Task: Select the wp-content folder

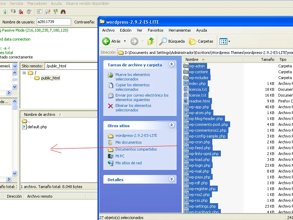Action: click(198, 72)
